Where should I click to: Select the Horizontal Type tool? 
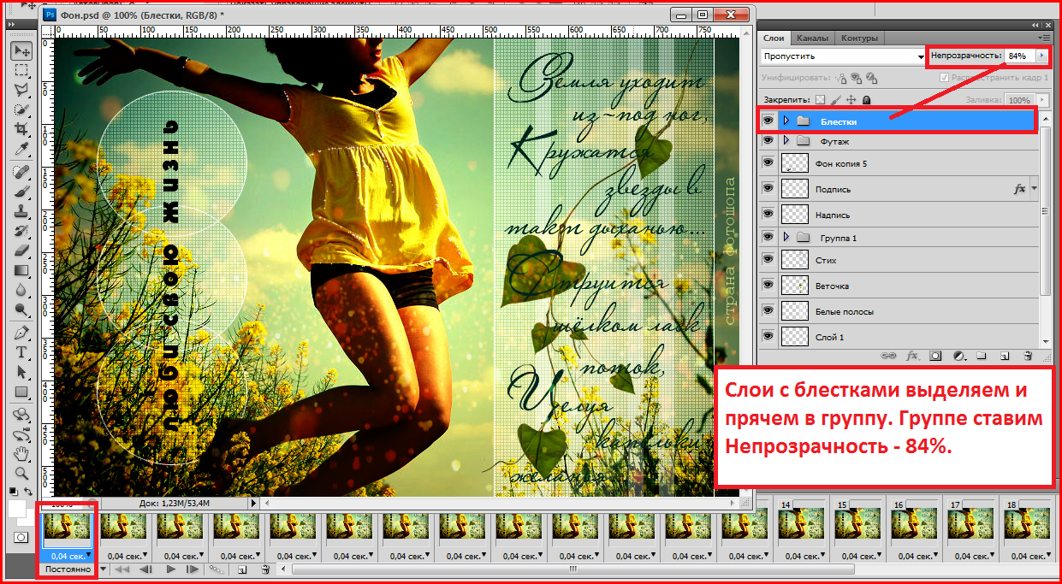click(22, 352)
